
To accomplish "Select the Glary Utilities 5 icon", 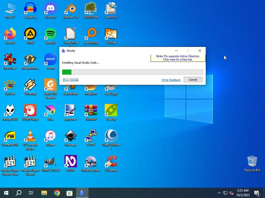I will tap(111, 140).
